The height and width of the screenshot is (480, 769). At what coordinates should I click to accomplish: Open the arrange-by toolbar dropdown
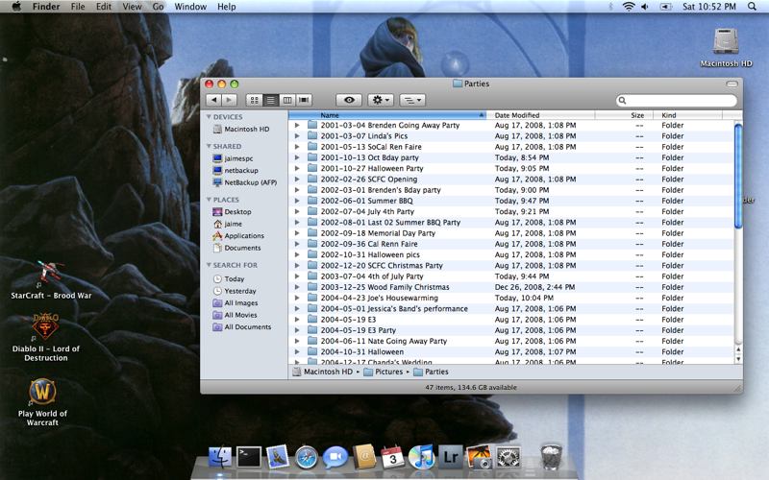(x=412, y=100)
